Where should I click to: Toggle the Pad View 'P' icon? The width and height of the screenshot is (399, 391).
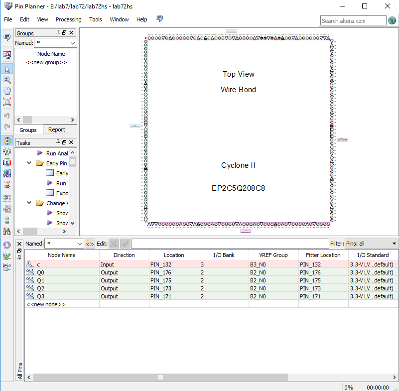(7, 198)
